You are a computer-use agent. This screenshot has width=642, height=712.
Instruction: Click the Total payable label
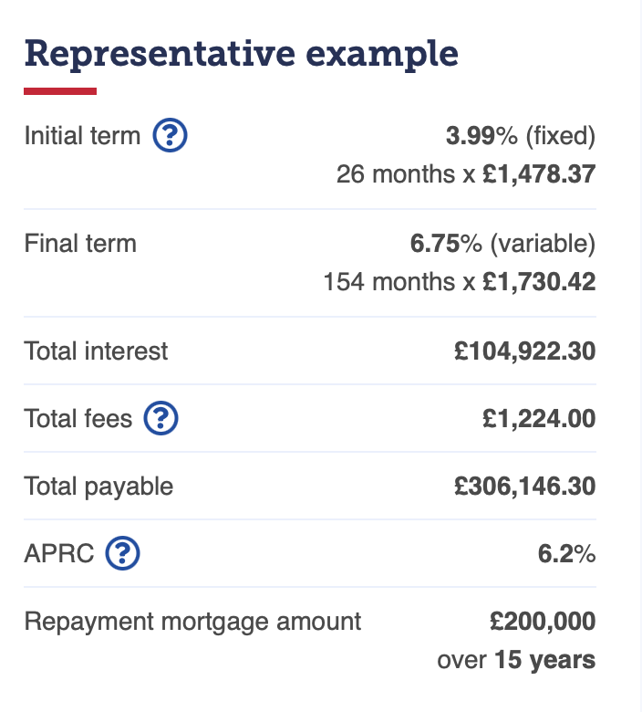98,487
